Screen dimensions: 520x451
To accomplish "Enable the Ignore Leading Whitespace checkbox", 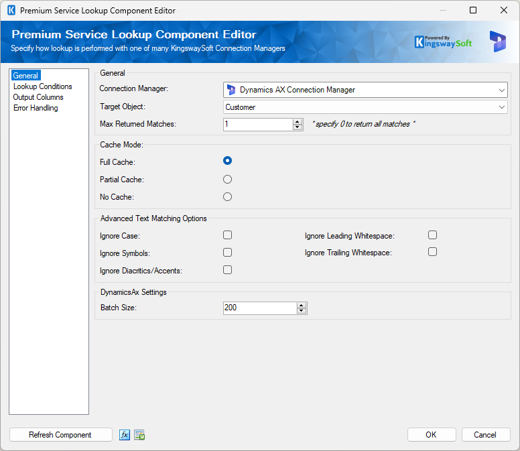I will 432,235.
